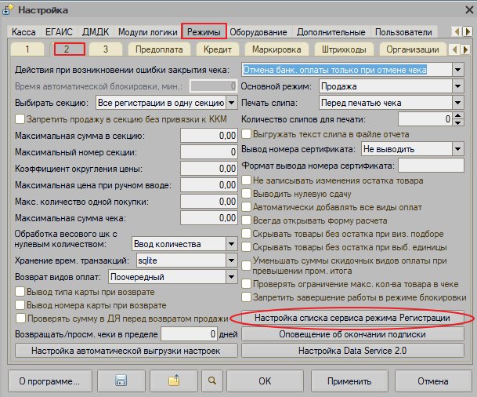Open the Пользователи tab
Image resolution: width=477 pixels, height=397 pixels.
click(403, 32)
